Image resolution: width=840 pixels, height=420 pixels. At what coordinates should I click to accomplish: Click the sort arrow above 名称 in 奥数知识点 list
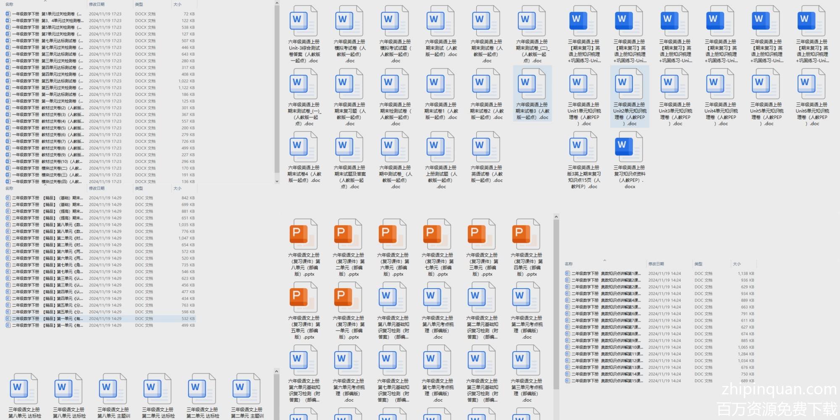[604, 260]
